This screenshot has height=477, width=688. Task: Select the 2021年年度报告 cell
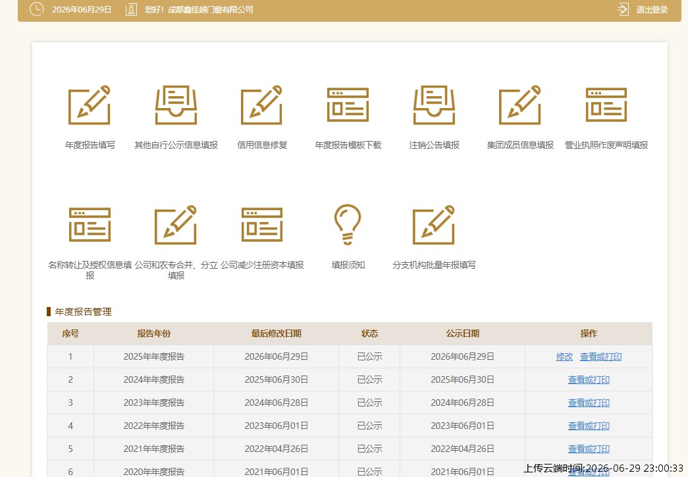coord(153,449)
